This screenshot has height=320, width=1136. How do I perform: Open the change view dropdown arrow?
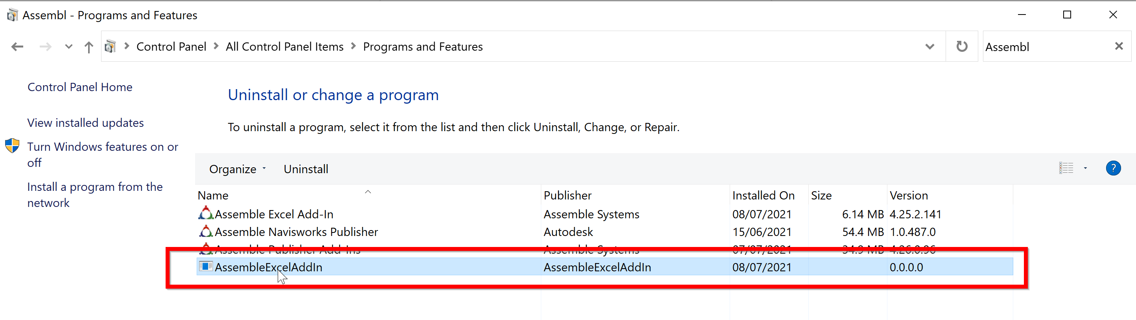click(1085, 168)
